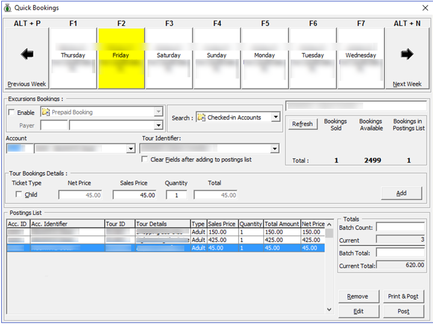Image resolution: width=433 pixels, height=325 pixels.
Task: Click the Refresh button
Action: coord(302,124)
